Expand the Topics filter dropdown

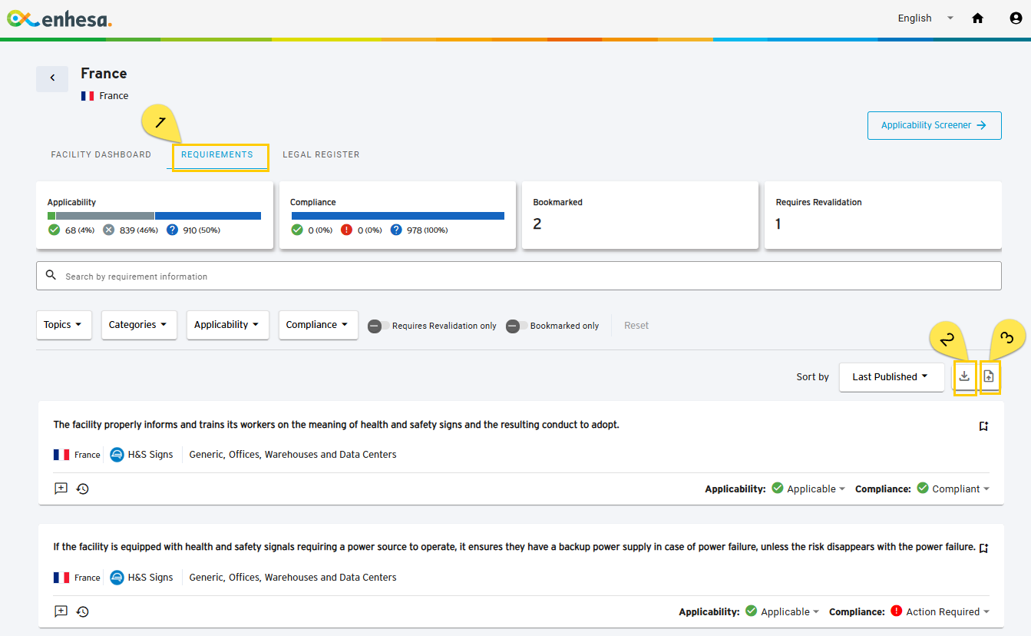(64, 325)
